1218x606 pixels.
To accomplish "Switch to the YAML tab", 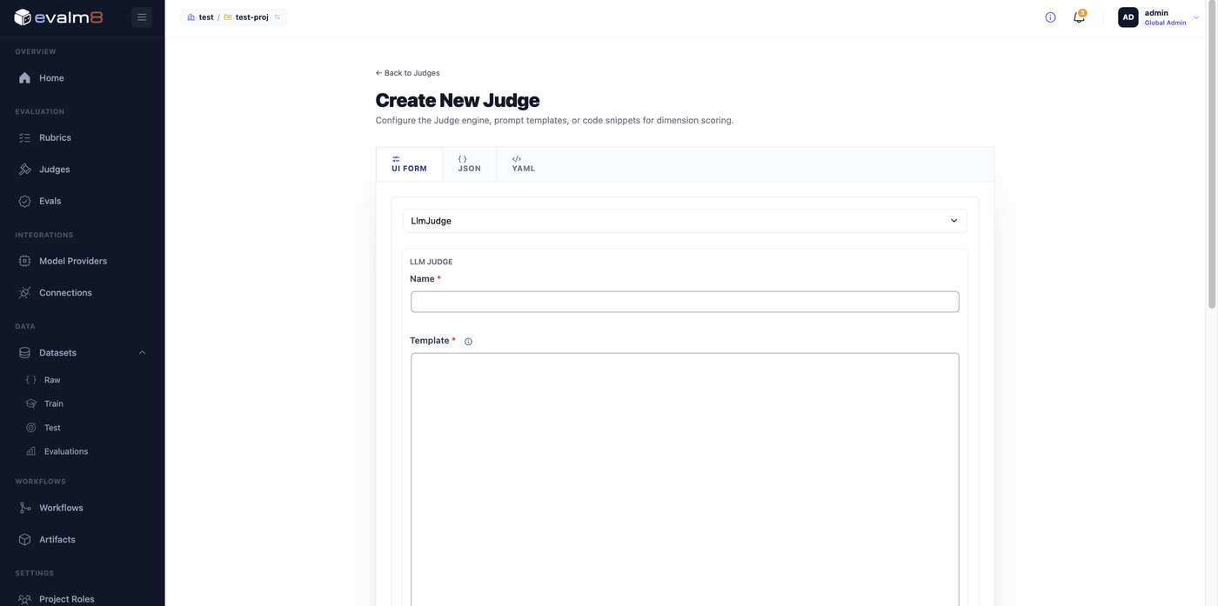I will pos(523,164).
